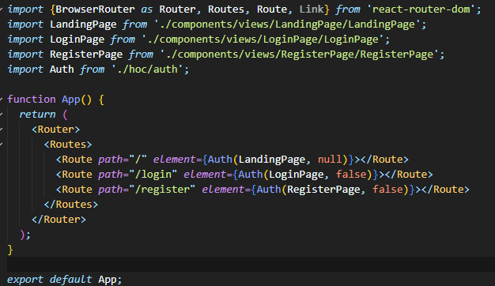This screenshot has width=495, height=286.
Task: Click the path="/" attribute value
Action: [x=138, y=160]
